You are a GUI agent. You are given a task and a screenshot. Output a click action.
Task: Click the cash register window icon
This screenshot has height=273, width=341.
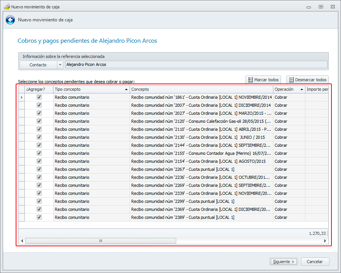click(x=7, y=7)
